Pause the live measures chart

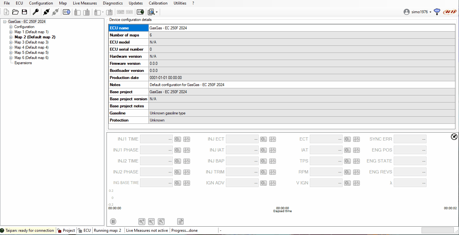coord(113,221)
